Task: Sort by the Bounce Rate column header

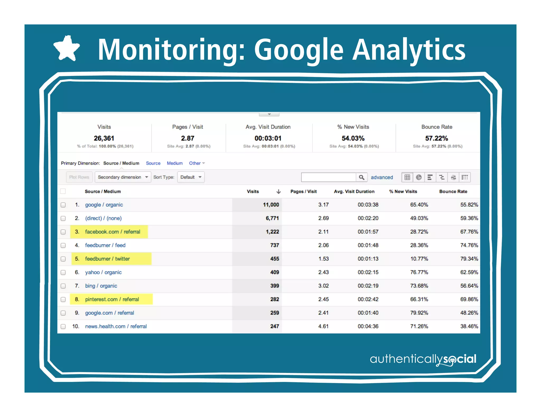Action: pyautogui.click(x=453, y=192)
